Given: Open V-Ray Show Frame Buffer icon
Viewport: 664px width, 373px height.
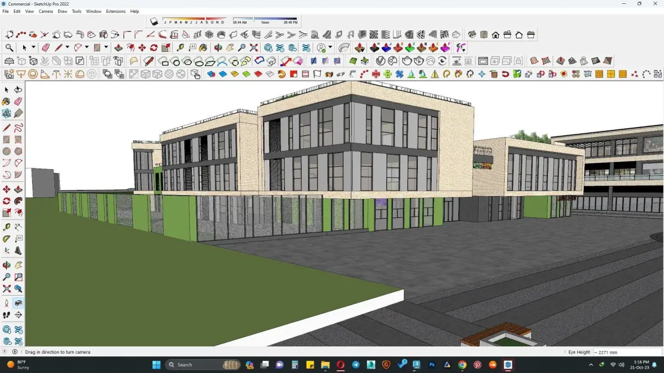Looking at the screenshot, I should tap(483, 61).
